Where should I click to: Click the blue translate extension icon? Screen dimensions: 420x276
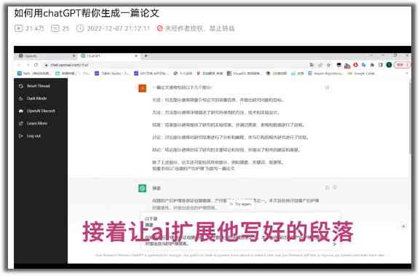point(364,65)
